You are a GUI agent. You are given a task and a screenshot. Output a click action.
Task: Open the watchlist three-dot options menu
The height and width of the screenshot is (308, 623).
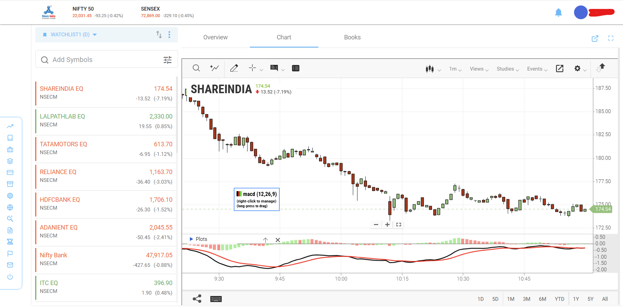point(169,35)
